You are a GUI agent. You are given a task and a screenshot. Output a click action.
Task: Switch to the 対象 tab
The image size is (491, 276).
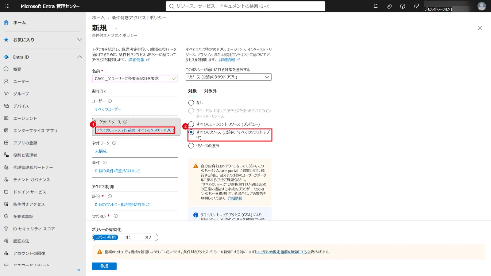point(192,91)
